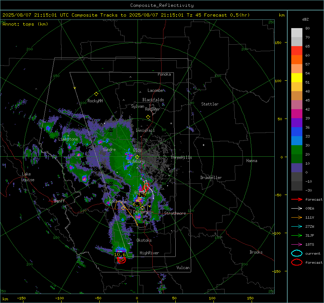324x303 pixels.
Task: Click the orange 111V track arrow
Action: pyautogui.click(x=297, y=217)
